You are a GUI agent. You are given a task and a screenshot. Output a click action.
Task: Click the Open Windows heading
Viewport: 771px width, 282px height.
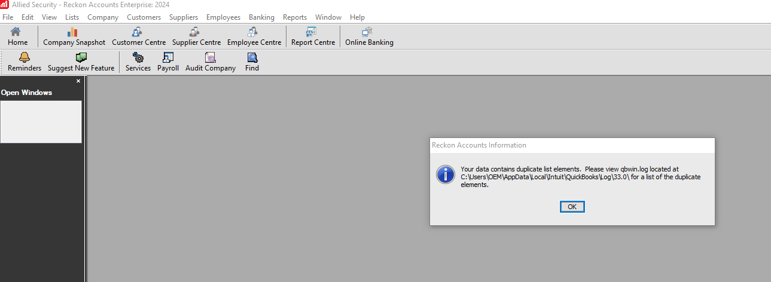(26, 93)
